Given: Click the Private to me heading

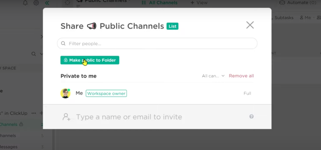Looking at the screenshot, I should coord(78,76).
